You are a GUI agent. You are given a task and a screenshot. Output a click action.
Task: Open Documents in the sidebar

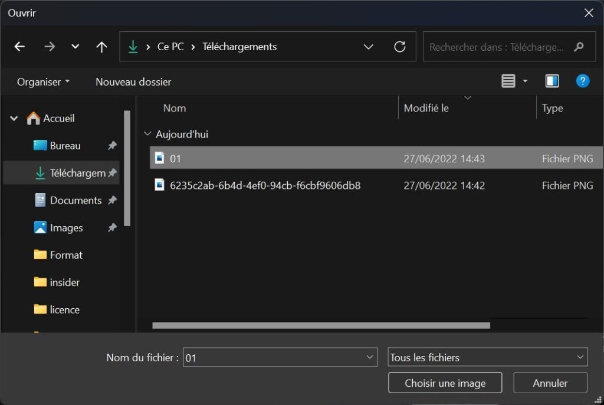[76, 201]
